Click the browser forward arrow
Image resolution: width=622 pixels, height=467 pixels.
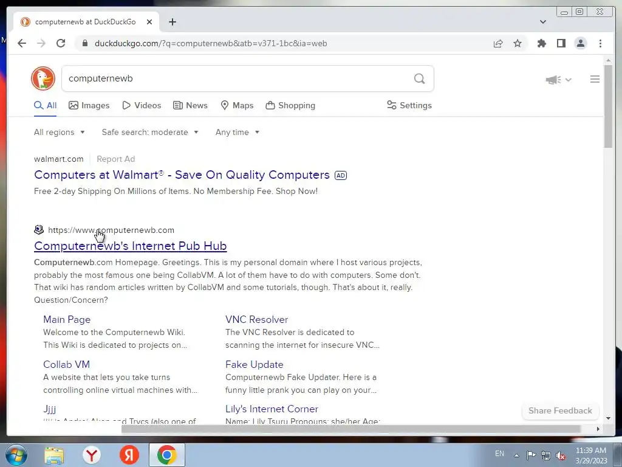point(41,43)
